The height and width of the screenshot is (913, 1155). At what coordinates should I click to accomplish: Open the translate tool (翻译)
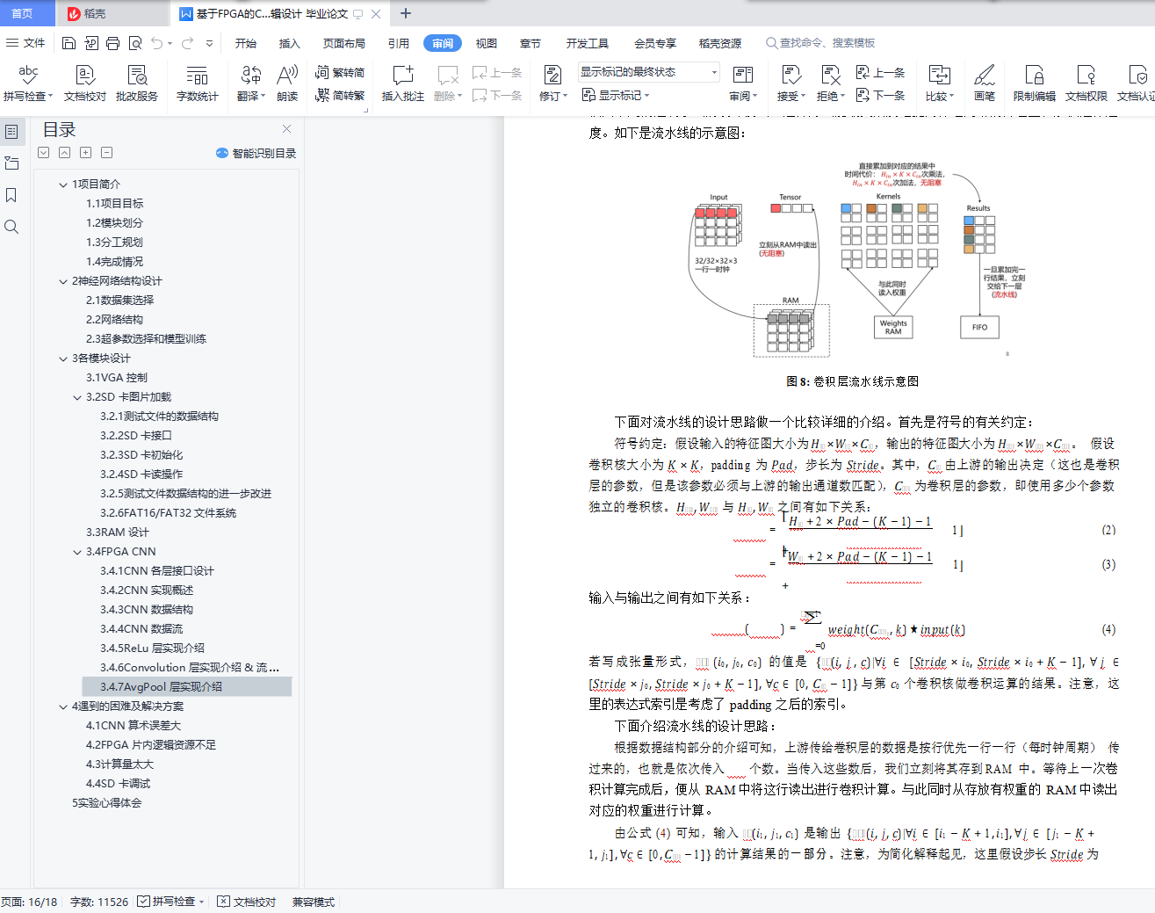(x=251, y=83)
